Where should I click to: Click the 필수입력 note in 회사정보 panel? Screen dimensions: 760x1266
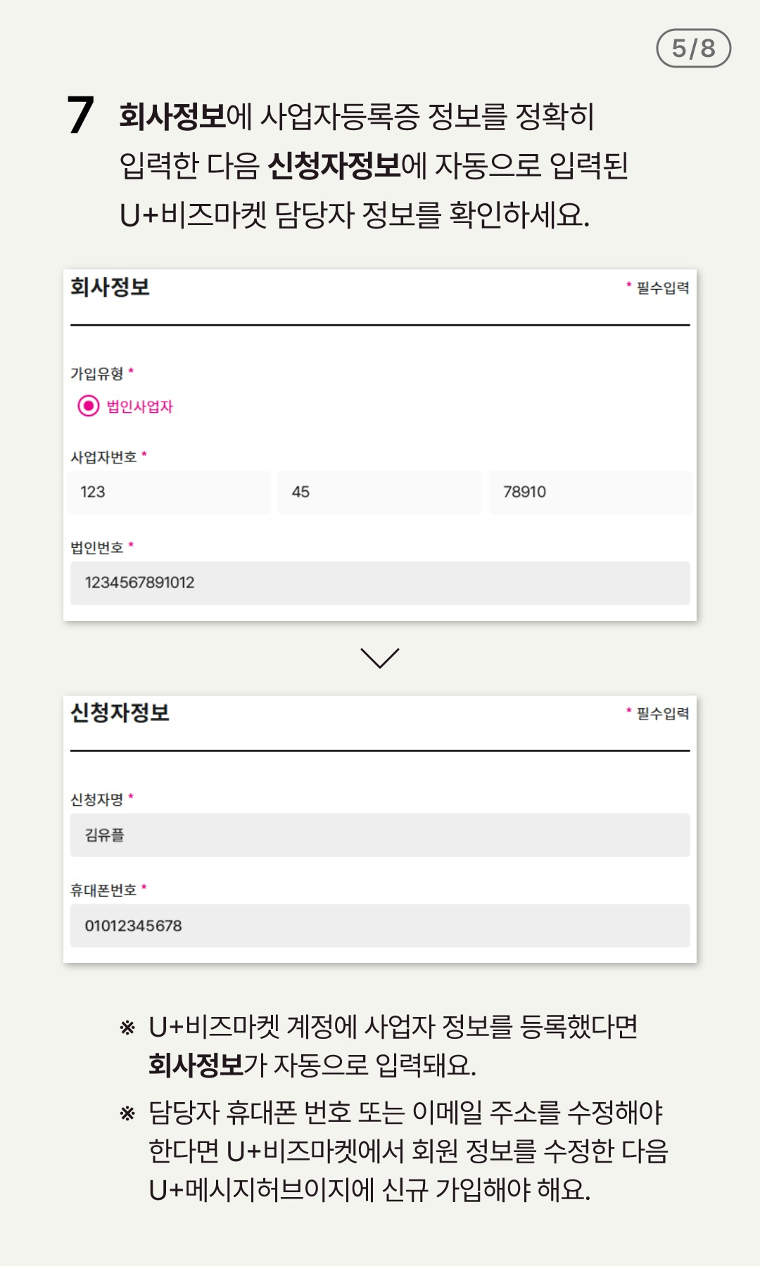tap(663, 288)
